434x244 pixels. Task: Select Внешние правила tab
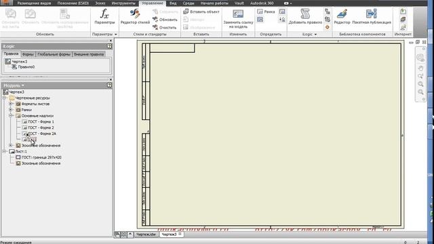pyautogui.click(x=89, y=54)
